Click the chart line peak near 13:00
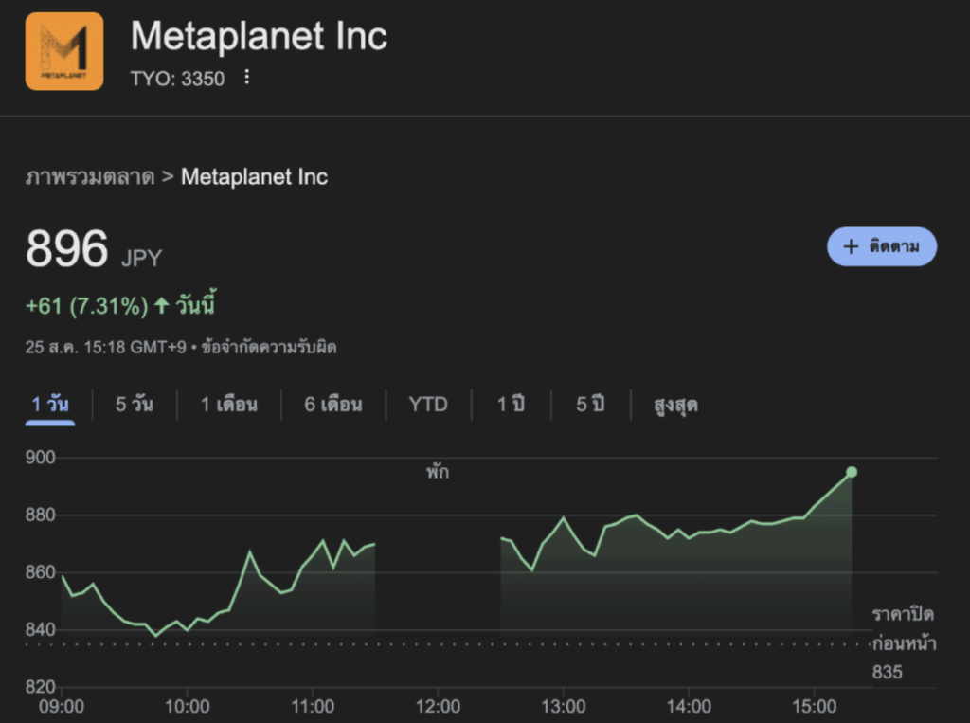The width and height of the screenshot is (970, 723). (564, 518)
